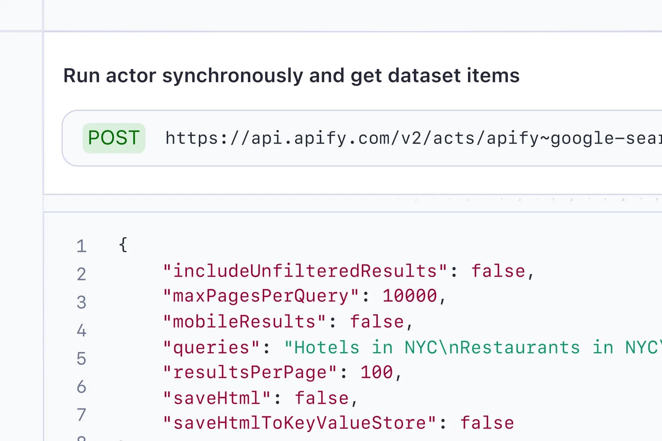The image size is (662, 441).
Task: Click the "Run actor synchronously" heading
Action: pyautogui.click(x=291, y=75)
